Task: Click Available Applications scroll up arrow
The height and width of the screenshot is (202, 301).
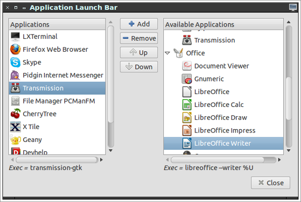Action: click(289, 22)
